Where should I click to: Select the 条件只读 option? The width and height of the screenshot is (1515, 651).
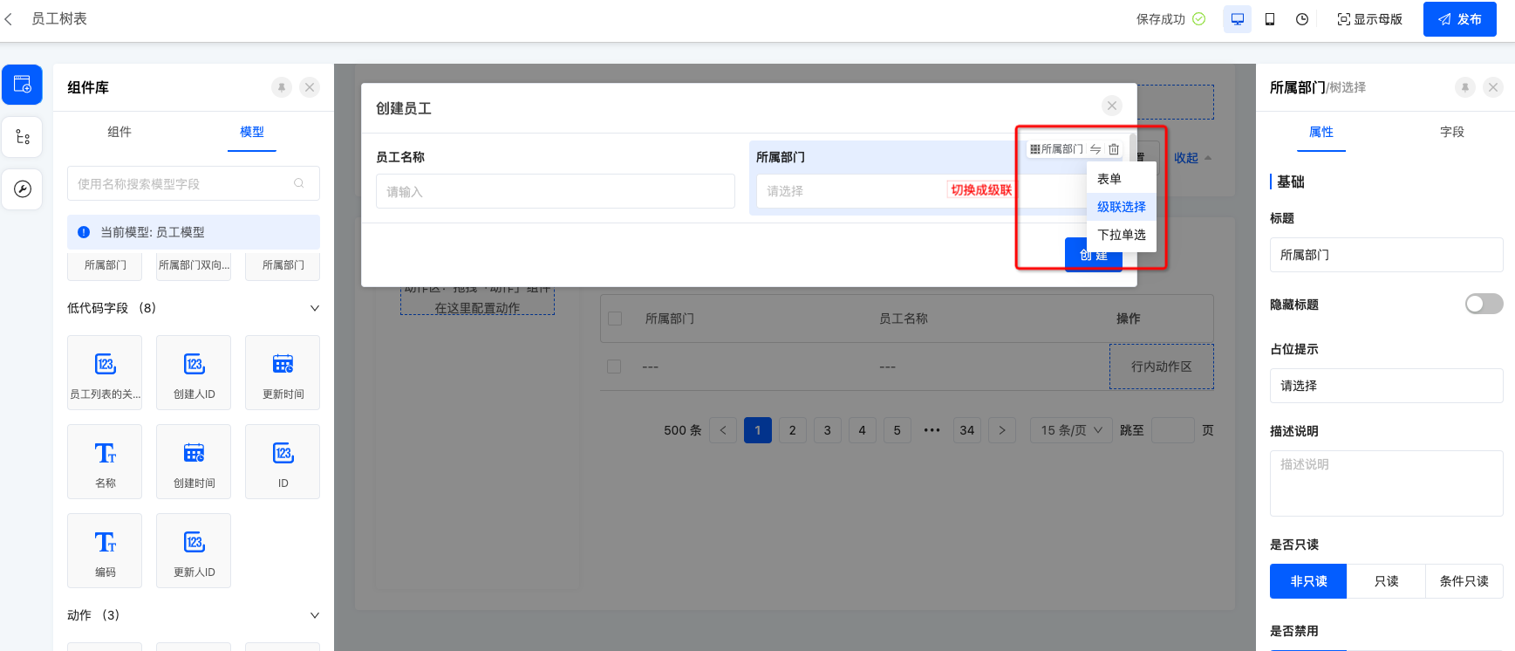pyautogui.click(x=1464, y=581)
